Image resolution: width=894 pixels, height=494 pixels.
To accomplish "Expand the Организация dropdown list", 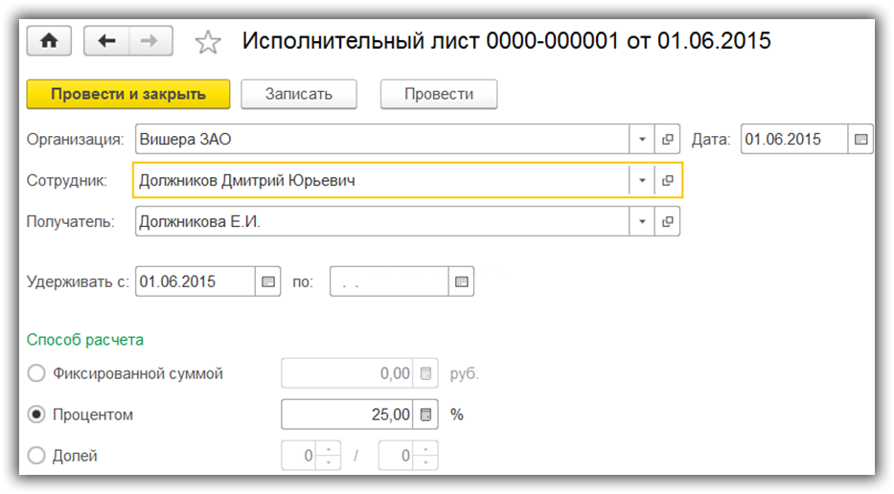I will coord(642,139).
